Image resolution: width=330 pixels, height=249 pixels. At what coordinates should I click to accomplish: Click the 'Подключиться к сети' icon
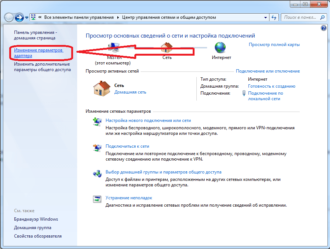tap(97, 148)
